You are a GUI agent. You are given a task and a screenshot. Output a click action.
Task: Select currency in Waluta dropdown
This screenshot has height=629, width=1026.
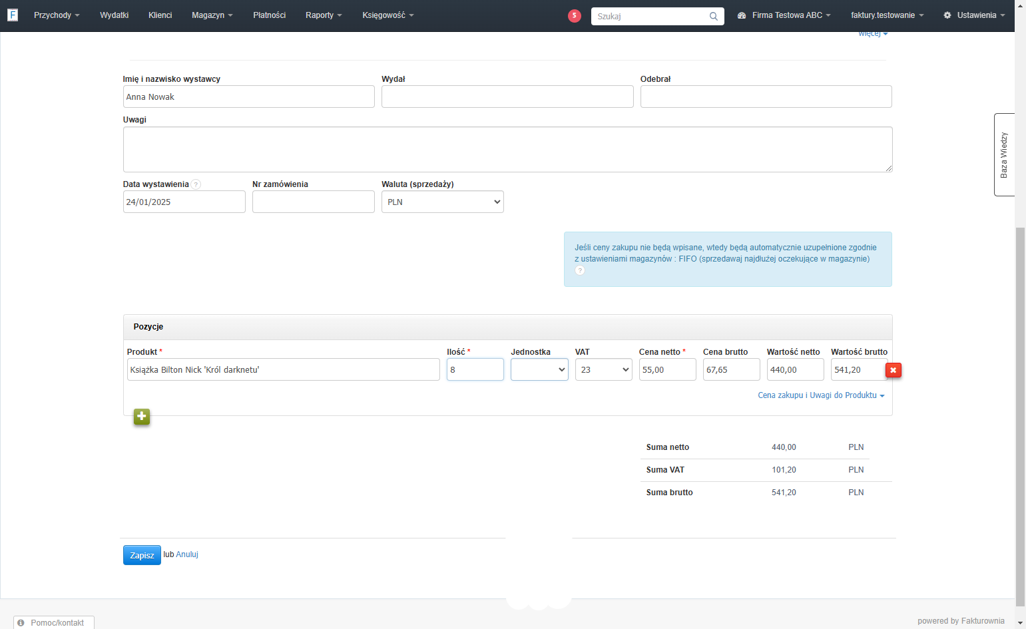click(443, 202)
